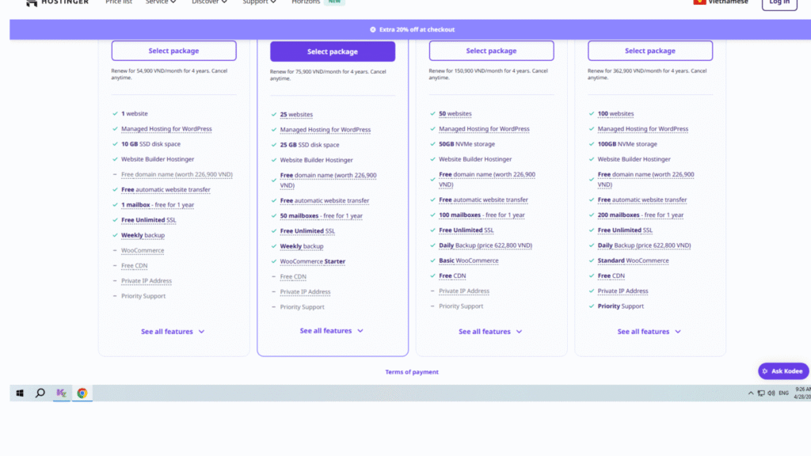Screen dimensions: 811x456
Task: Select package for the 100 websites plan
Action: [x=650, y=51]
